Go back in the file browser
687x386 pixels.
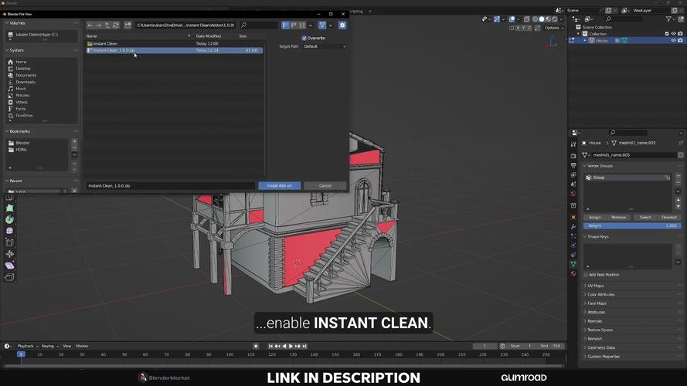pyautogui.click(x=90, y=25)
